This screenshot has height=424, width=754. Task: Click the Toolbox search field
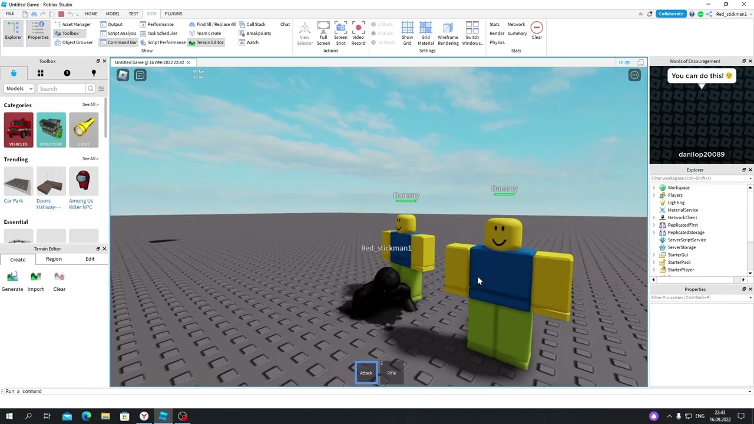tap(62, 88)
